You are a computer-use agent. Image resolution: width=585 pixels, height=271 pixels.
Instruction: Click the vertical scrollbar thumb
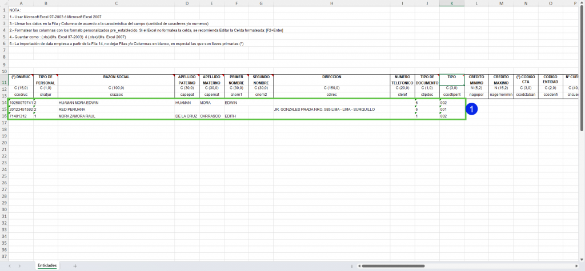[x=582, y=67]
